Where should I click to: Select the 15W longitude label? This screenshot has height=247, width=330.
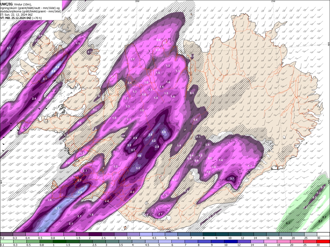click(273, 1)
